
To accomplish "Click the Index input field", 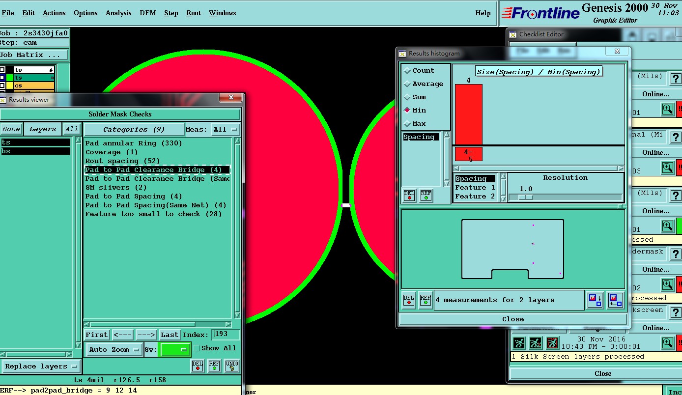I will click(226, 335).
